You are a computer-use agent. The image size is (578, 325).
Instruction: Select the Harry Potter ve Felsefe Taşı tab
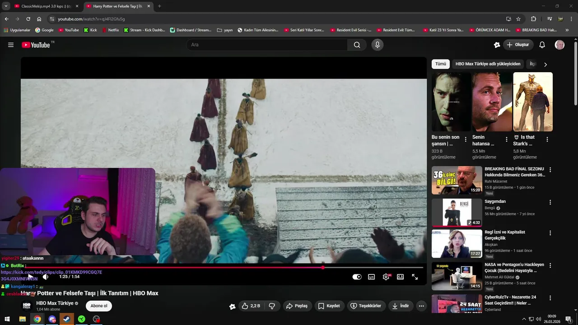click(118, 6)
